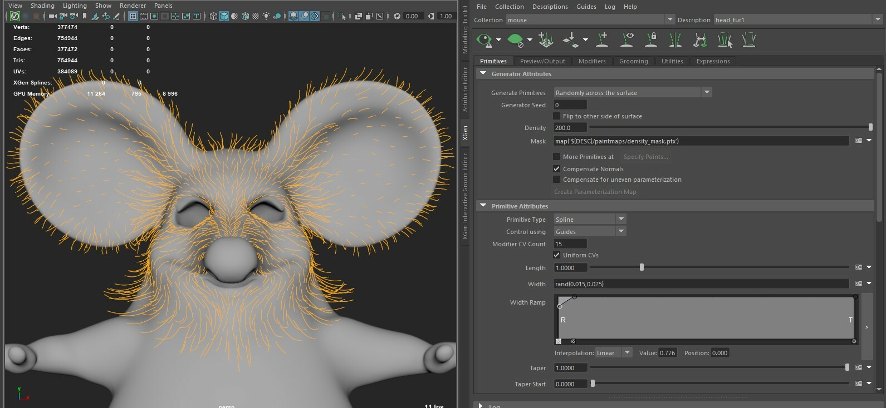Open the Generate Primitives dropdown
Viewport: 886px width, 408px height.
tap(633, 92)
